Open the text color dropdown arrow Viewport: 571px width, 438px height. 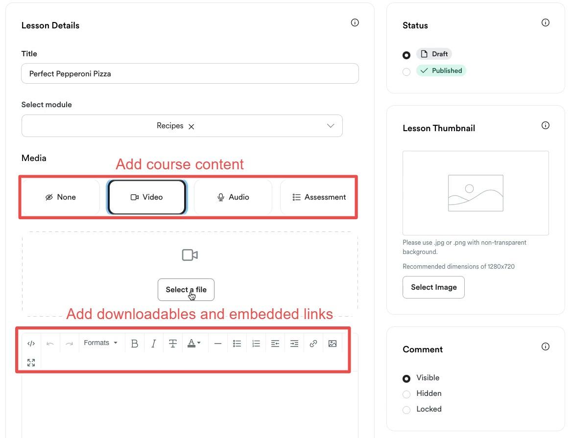pos(199,343)
